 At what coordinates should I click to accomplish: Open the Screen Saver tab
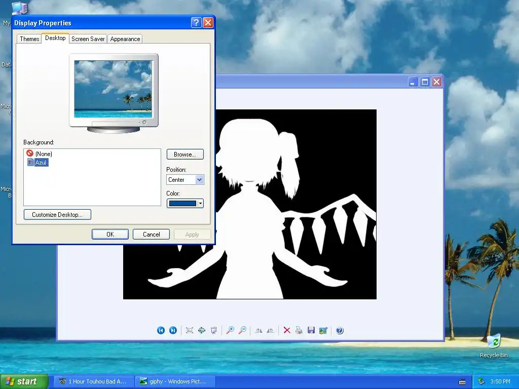[88, 38]
